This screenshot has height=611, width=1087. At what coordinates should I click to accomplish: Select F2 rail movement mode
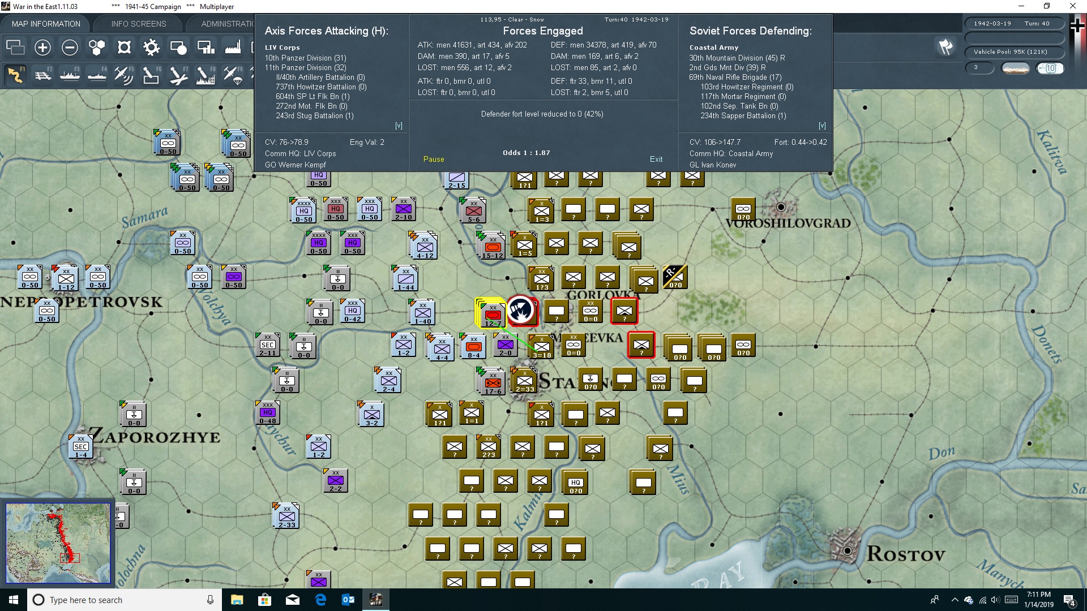click(43, 75)
